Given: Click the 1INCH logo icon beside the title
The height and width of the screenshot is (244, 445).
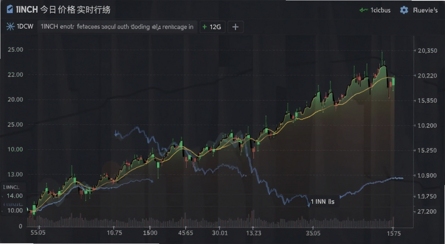Looking at the screenshot, I should [x=9, y=9].
